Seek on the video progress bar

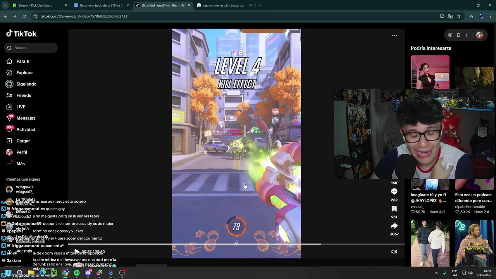(x=236, y=244)
